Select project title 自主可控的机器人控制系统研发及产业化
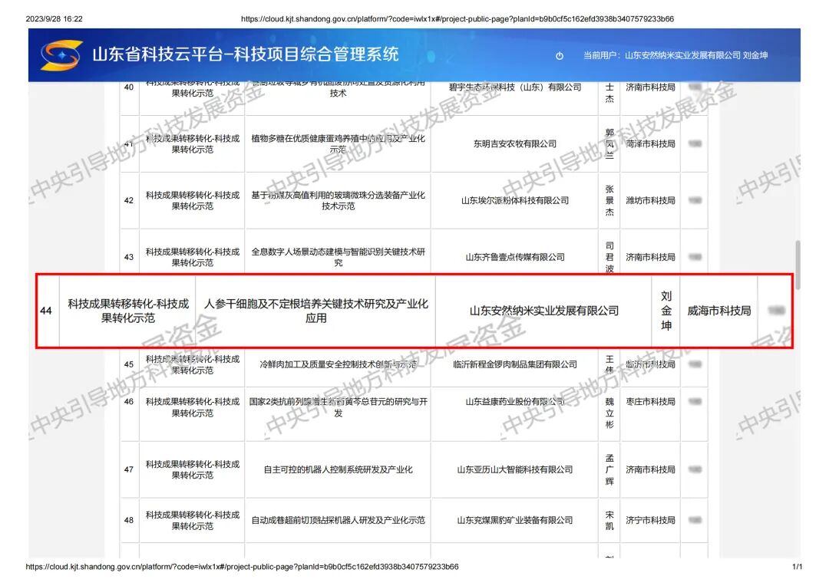This screenshot has height=586, width=829. [338, 469]
